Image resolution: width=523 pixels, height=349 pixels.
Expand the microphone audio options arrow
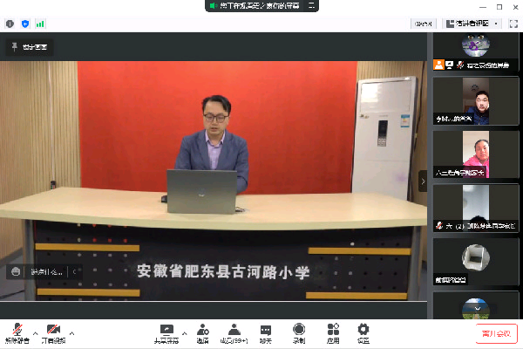tap(36, 333)
